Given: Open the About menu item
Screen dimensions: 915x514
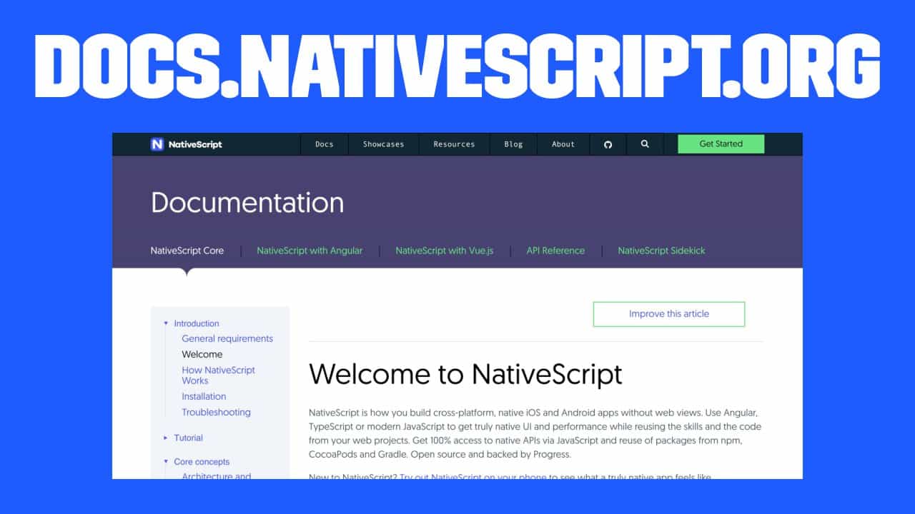Looking at the screenshot, I should [x=563, y=144].
